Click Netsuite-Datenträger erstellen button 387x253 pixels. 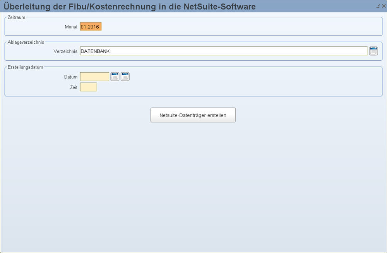(x=193, y=115)
